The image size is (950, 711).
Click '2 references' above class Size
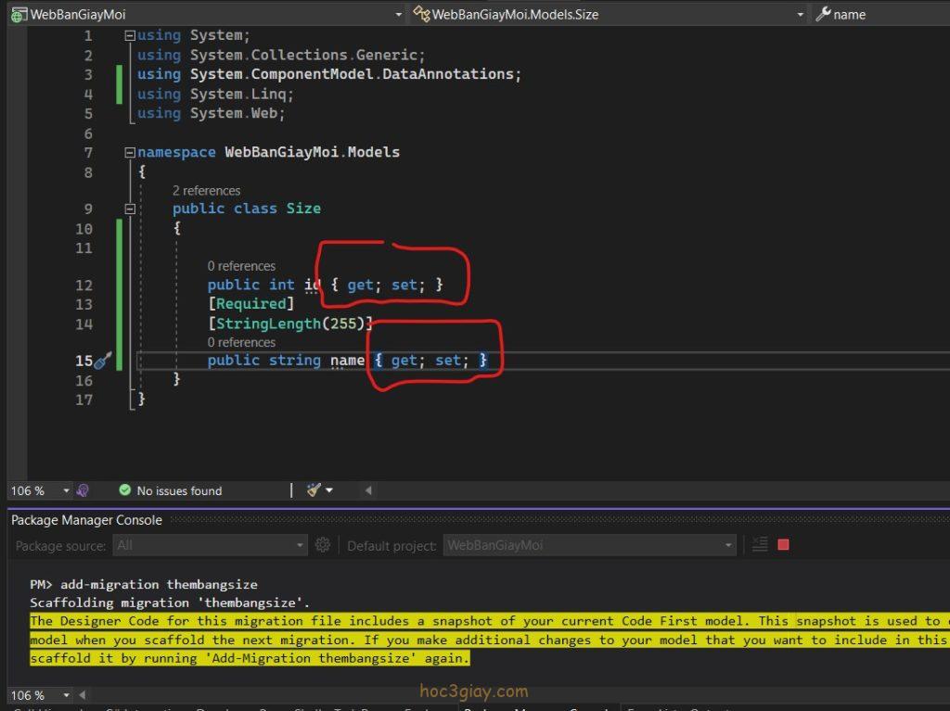click(206, 190)
